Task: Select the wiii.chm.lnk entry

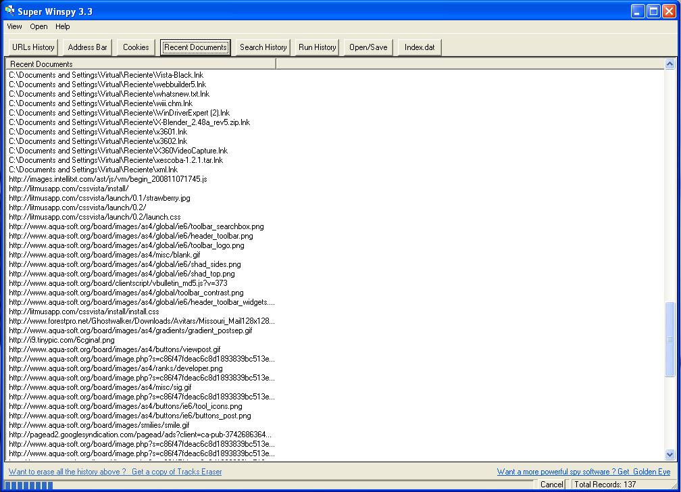Action: pyautogui.click(x=101, y=103)
